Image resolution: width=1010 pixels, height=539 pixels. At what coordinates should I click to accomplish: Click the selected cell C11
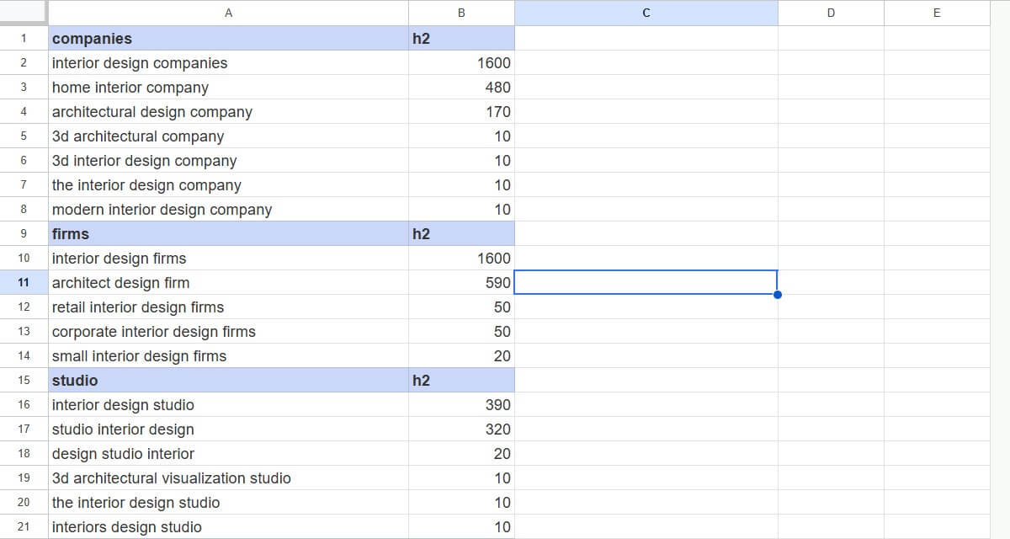click(x=646, y=282)
